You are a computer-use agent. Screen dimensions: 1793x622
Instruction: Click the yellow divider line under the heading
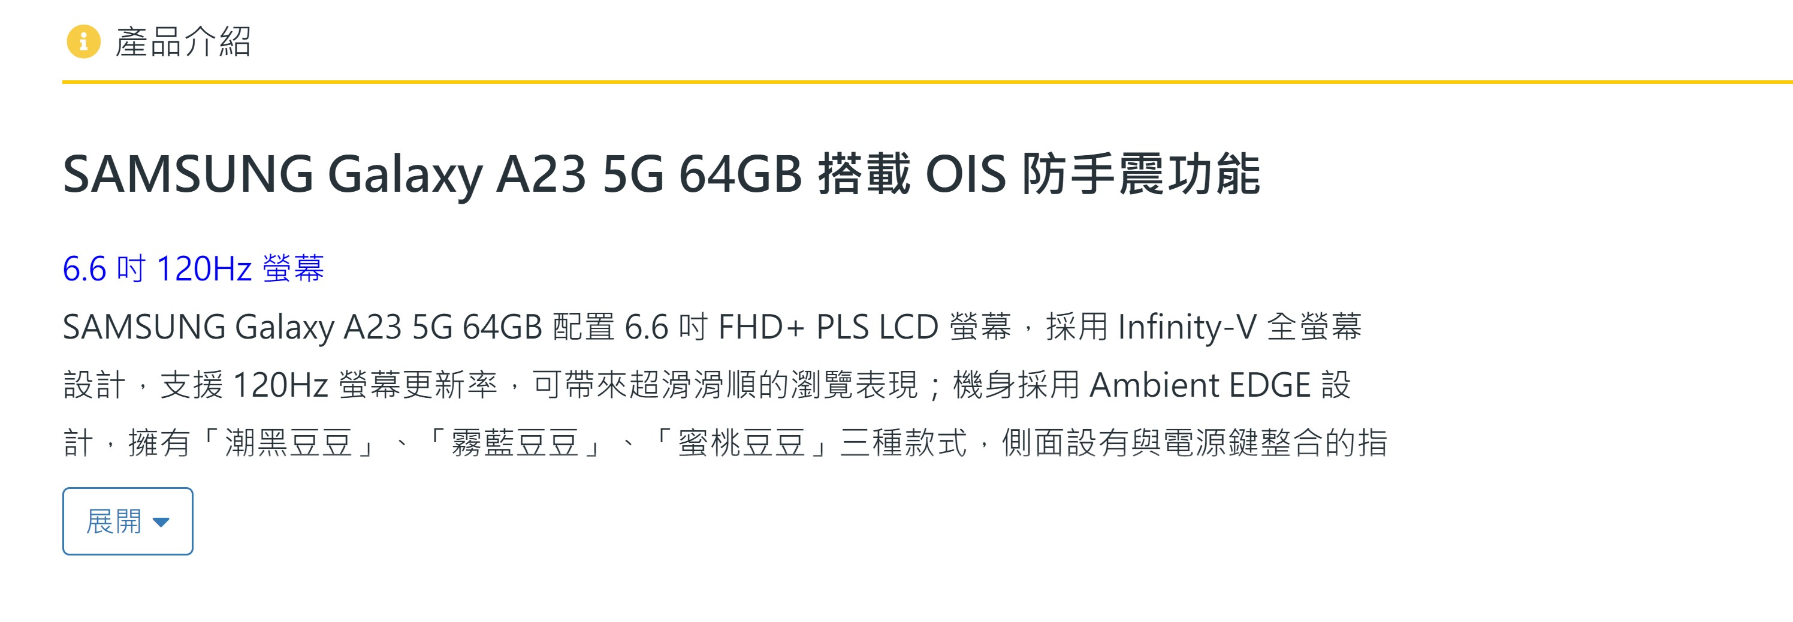(927, 82)
